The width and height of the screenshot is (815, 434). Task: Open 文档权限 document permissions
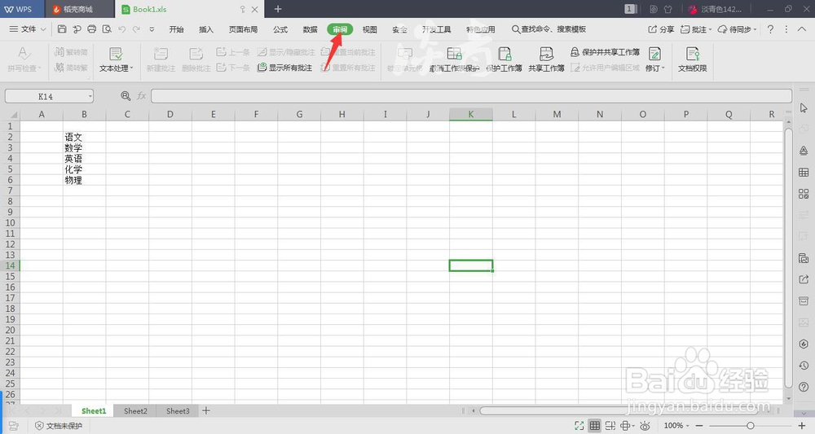point(692,59)
